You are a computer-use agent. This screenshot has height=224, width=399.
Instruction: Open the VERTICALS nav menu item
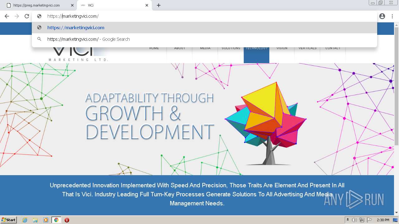(x=307, y=48)
